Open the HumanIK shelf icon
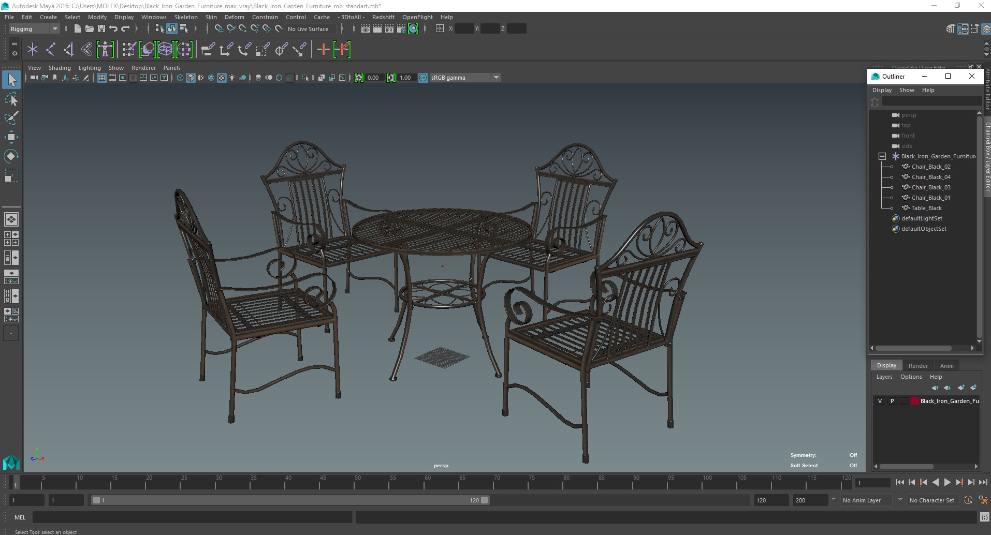 [105, 50]
